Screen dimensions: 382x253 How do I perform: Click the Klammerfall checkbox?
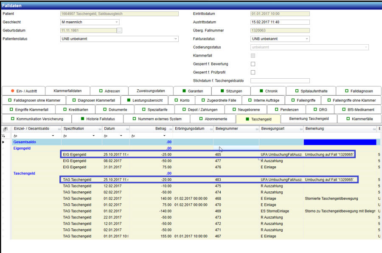(x=253, y=55)
